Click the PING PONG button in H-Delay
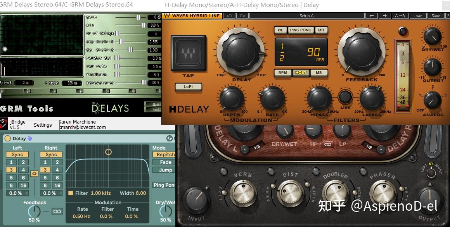450x227 pixels. coord(301,30)
